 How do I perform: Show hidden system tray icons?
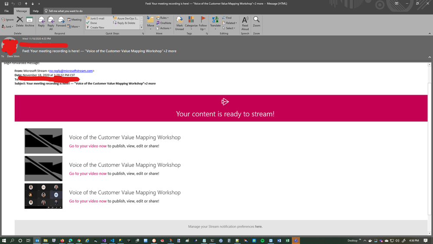pos(365,241)
